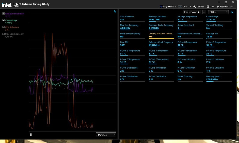Open Settings via the wrench icon
Image resolution: width=239 pixels, height=143 pixels.
[x=194, y=7]
